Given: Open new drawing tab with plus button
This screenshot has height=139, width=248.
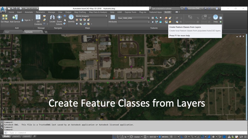Looking at the screenshot, I should [46, 32].
